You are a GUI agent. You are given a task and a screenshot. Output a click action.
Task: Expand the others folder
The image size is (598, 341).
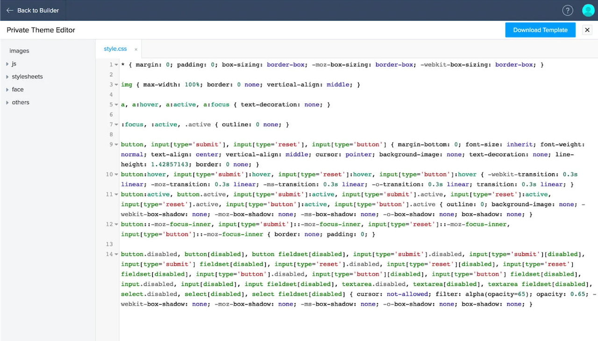click(7, 102)
